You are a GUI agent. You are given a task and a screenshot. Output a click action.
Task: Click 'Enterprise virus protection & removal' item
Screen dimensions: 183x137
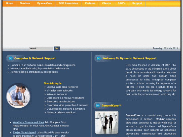(x=67, y=105)
